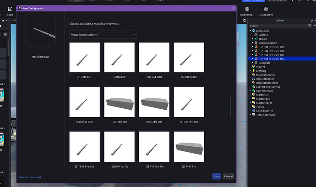This screenshot has width=316, height=187.
Task: Choose the first R46 Extra Slot thumbnail
Action: tap(120, 102)
